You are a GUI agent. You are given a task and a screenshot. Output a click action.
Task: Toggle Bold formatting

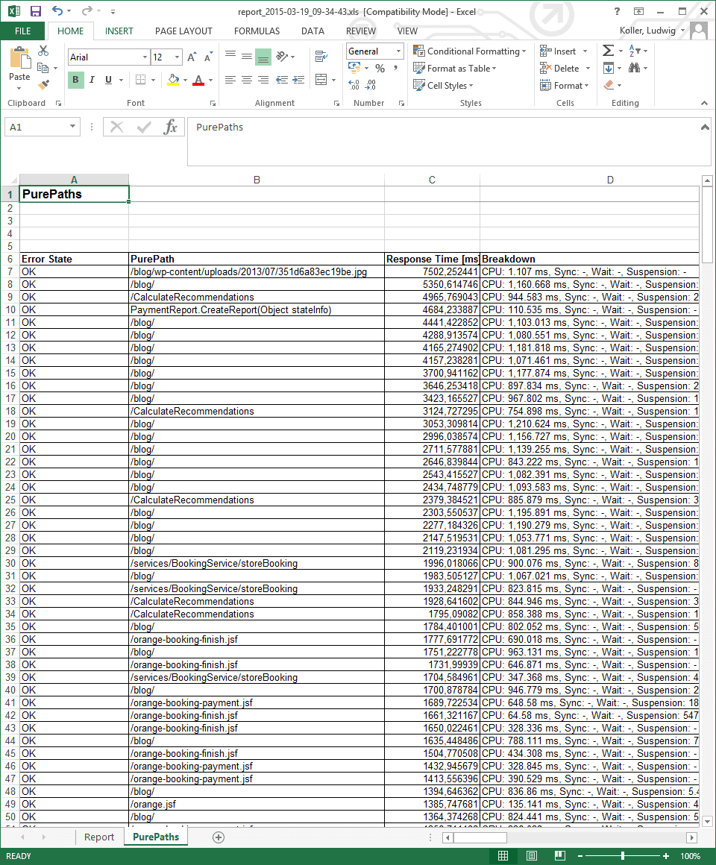pos(75,80)
